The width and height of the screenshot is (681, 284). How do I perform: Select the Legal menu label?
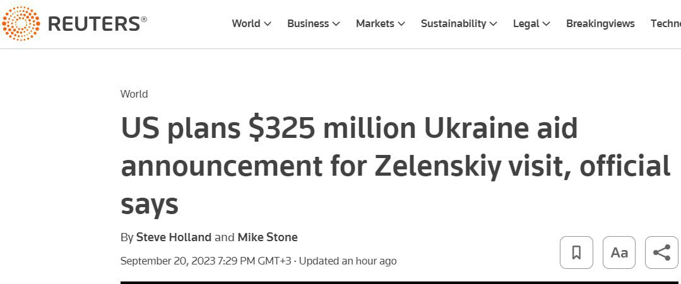coord(526,23)
